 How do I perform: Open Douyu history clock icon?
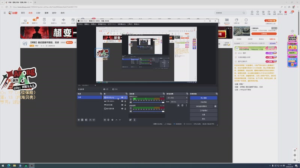[x=252, y=12]
